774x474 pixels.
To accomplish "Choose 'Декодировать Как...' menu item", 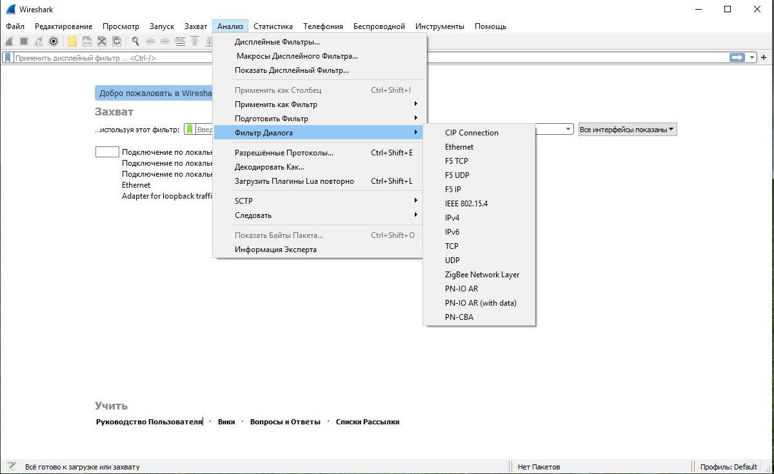I will tap(319, 167).
